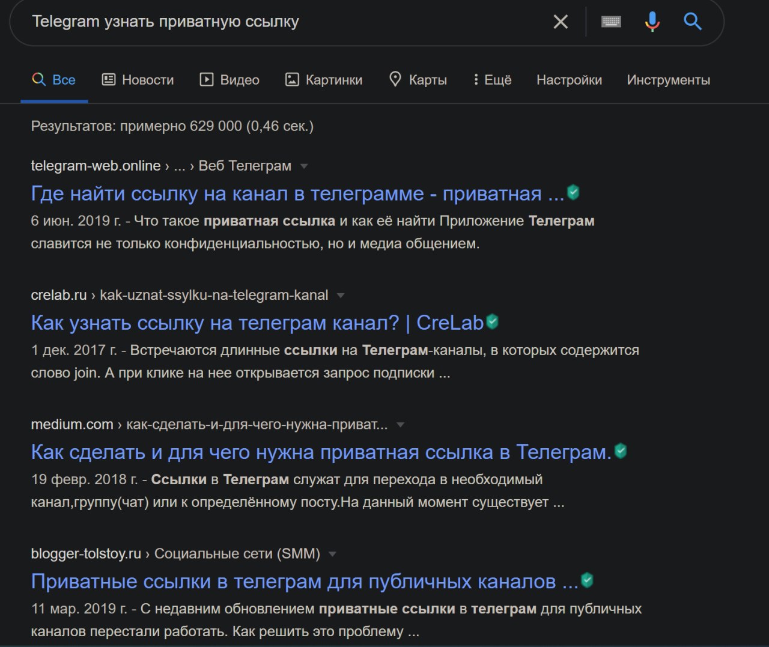769x647 pixels.
Task: Select the Все tab
Action: [x=54, y=80]
